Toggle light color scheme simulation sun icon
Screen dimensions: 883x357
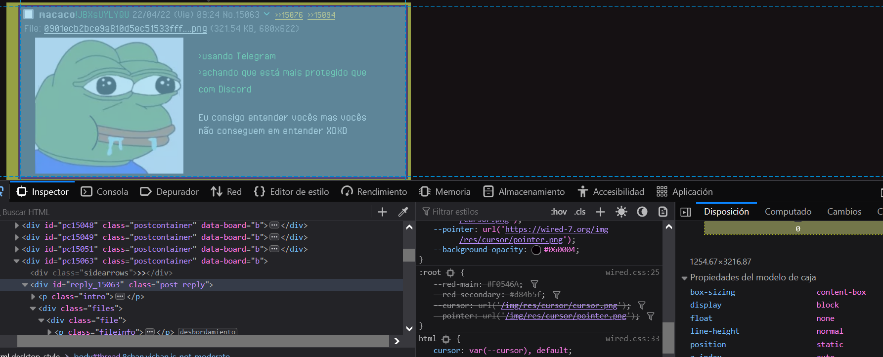[x=621, y=212]
